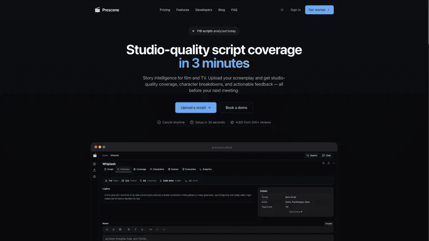The image size is (429, 241).
Task: Open the Private visibility selector for Notes
Action: tap(328, 223)
